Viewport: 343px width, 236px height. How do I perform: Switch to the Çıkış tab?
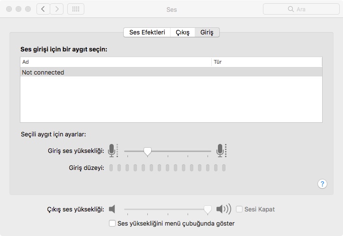coord(182,32)
